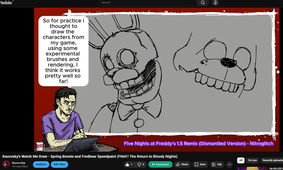
Task: Create a Clip with scissors button
Action: coord(217,164)
